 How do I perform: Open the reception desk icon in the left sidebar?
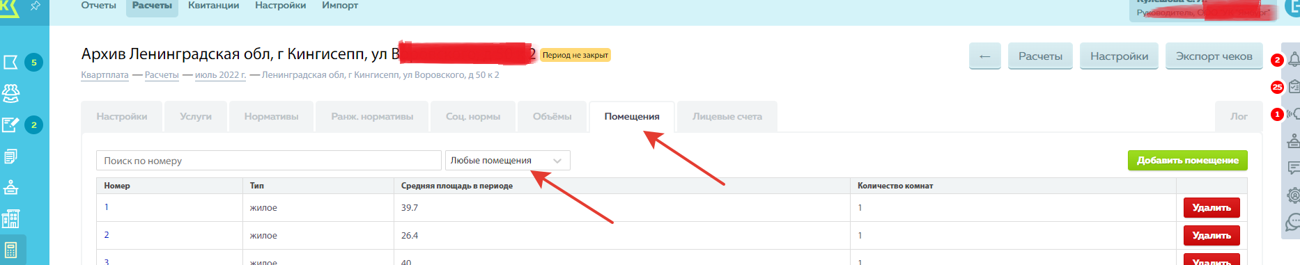[x=11, y=187]
